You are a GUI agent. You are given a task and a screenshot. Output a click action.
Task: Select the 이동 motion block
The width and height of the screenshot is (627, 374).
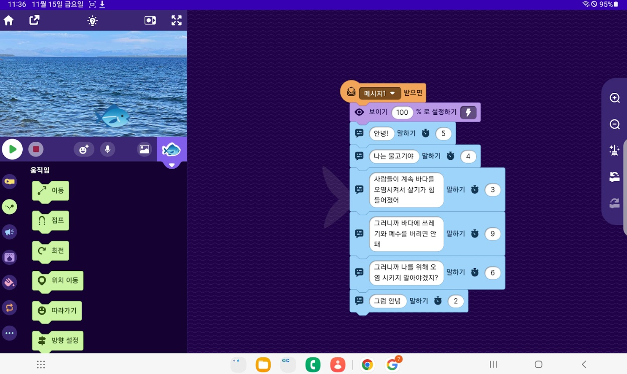50,191
